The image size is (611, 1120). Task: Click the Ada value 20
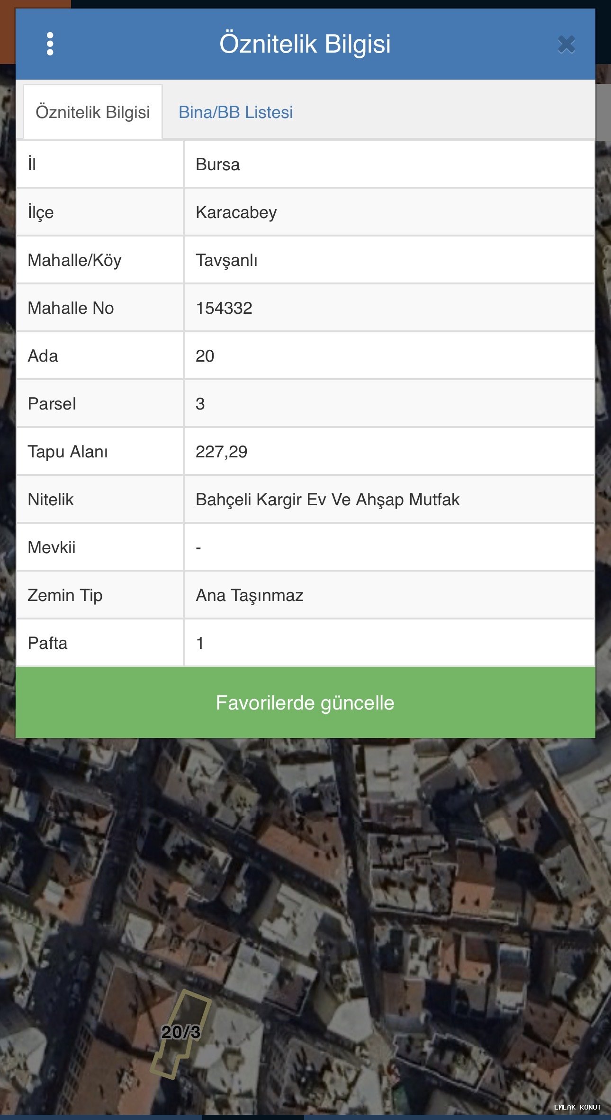click(205, 356)
